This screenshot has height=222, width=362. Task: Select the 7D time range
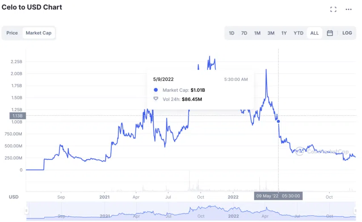[244, 33]
